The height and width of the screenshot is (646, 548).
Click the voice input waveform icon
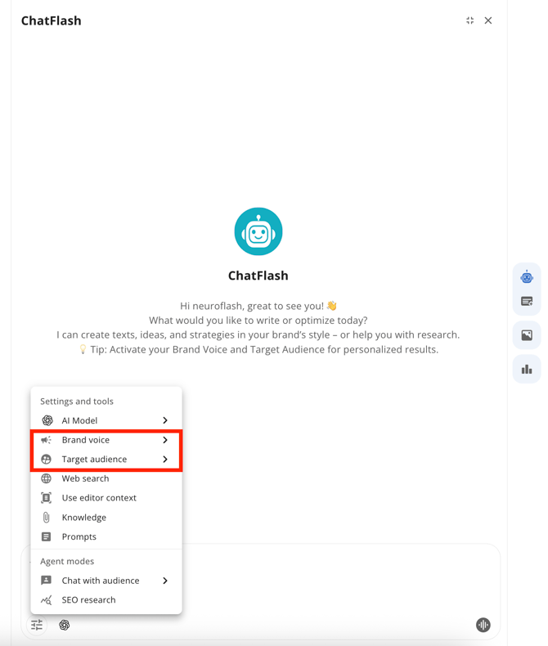pos(483,625)
